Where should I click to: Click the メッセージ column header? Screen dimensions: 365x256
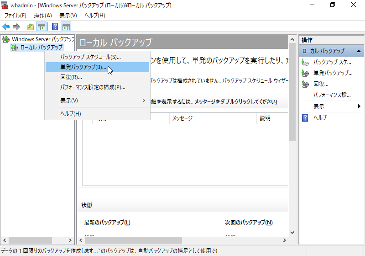(213, 118)
